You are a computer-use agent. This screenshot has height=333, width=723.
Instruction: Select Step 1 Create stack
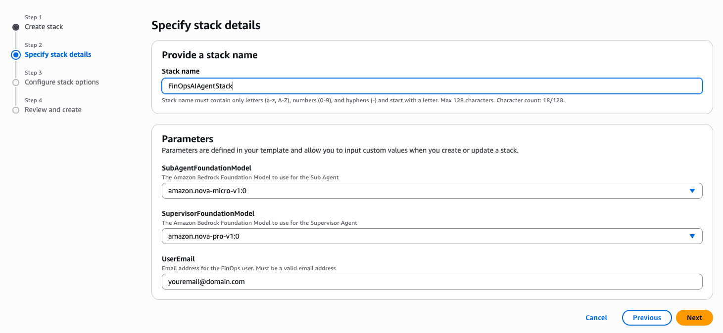click(44, 27)
